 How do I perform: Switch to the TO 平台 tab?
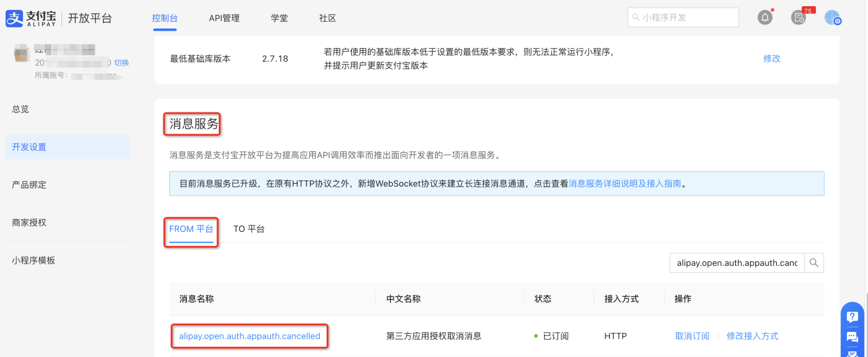coord(249,229)
